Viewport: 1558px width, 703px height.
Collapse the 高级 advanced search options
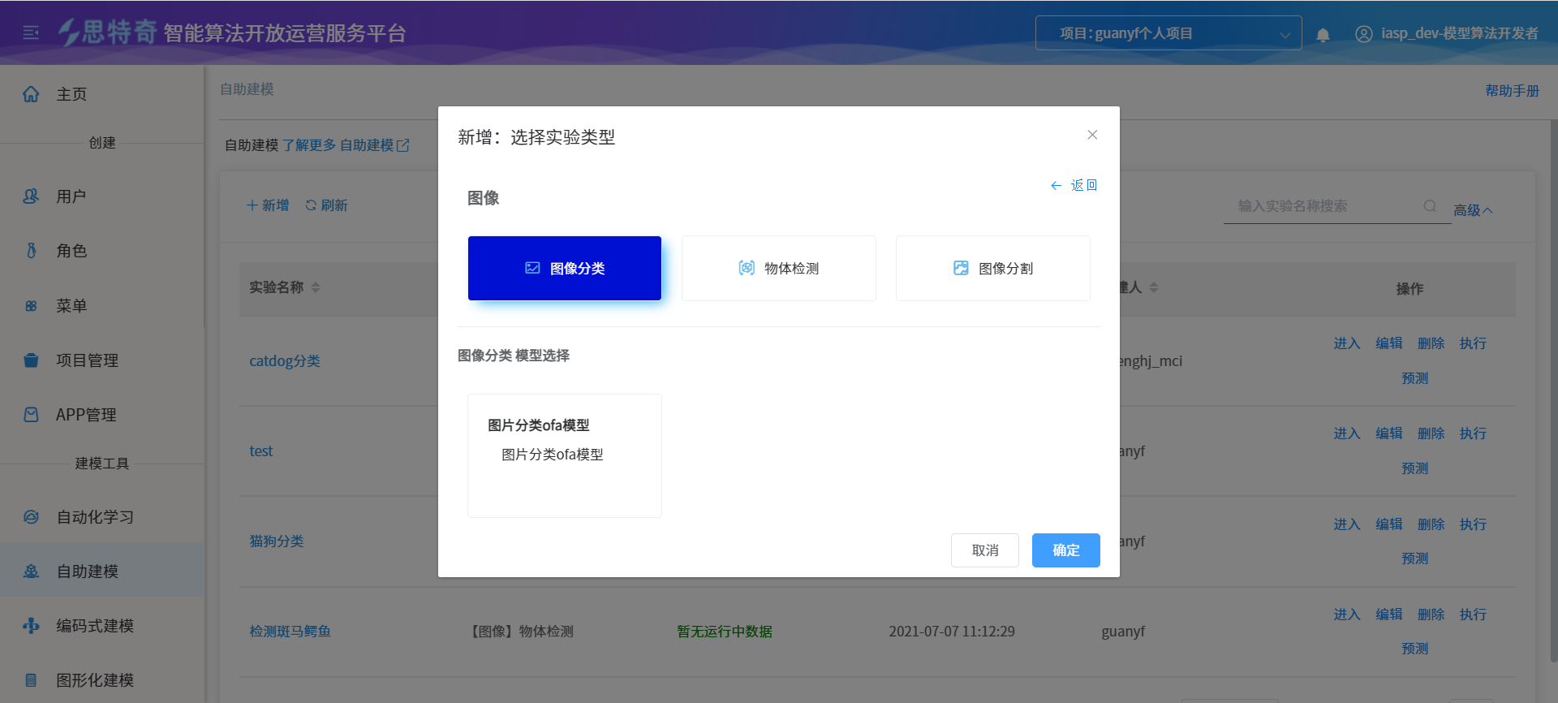coord(1472,210)
